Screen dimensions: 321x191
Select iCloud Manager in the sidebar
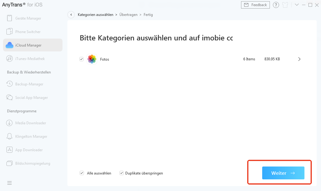(28, 45)
